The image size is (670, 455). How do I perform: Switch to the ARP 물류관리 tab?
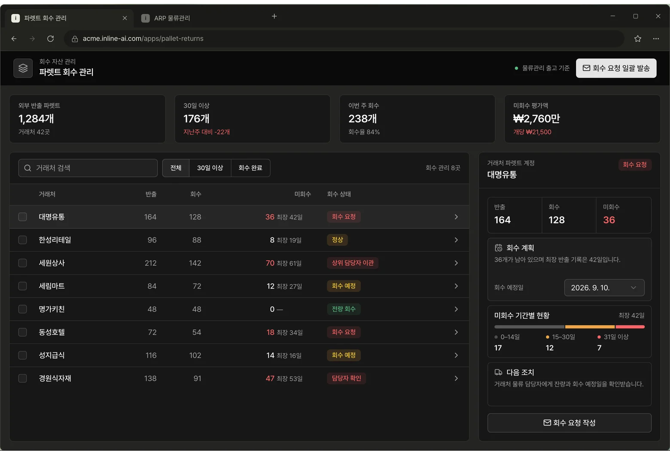pyautogui.click(x=172, y=18)
